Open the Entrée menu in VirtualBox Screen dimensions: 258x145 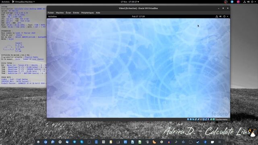pos(76,12)
